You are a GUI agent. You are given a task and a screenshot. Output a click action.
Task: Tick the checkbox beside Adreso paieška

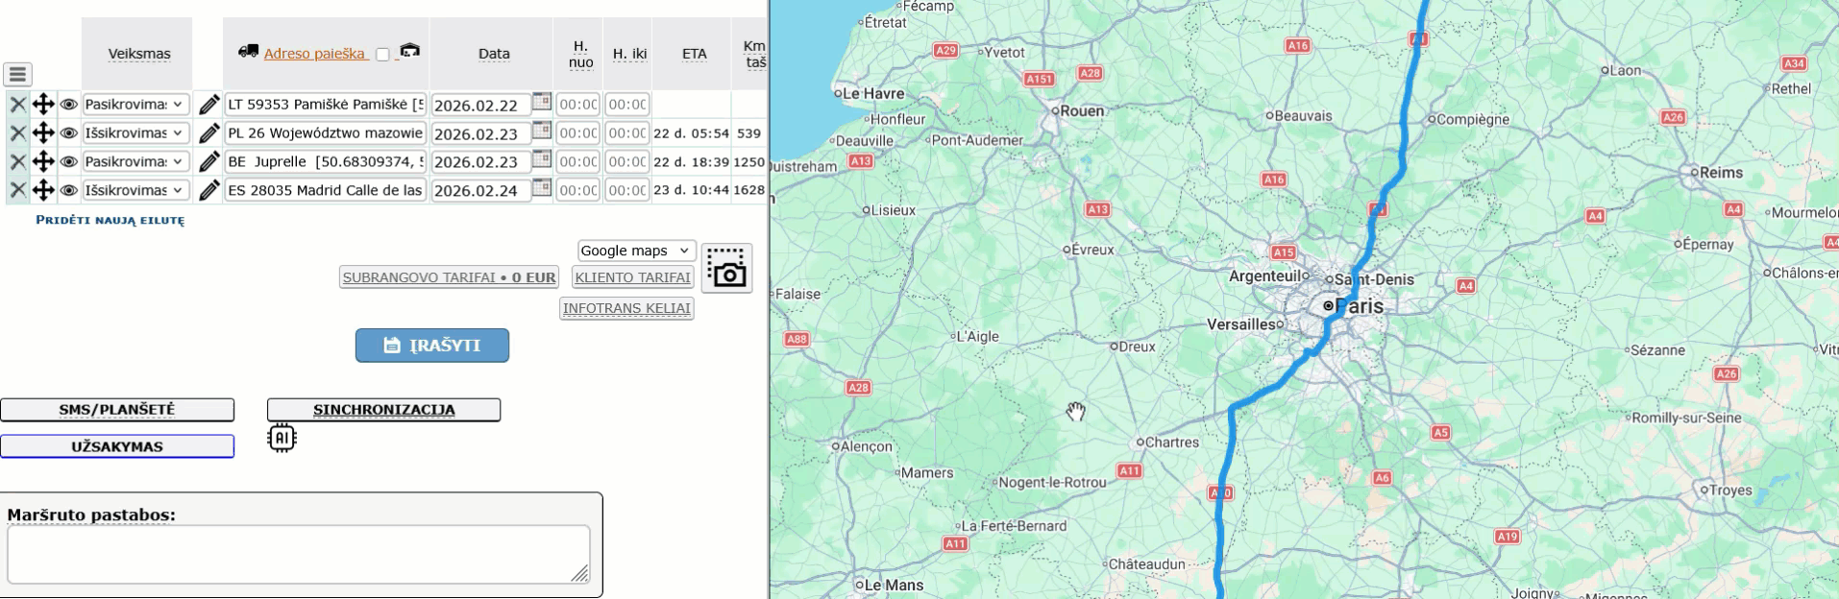click(x=382, y=55)
